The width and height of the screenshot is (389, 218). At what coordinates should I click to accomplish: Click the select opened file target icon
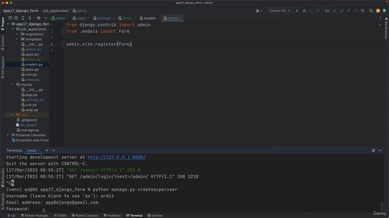pos(16,18)
